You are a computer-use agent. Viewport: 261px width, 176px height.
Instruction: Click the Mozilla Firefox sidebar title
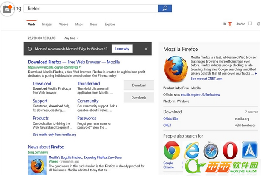tap(181, 49)
